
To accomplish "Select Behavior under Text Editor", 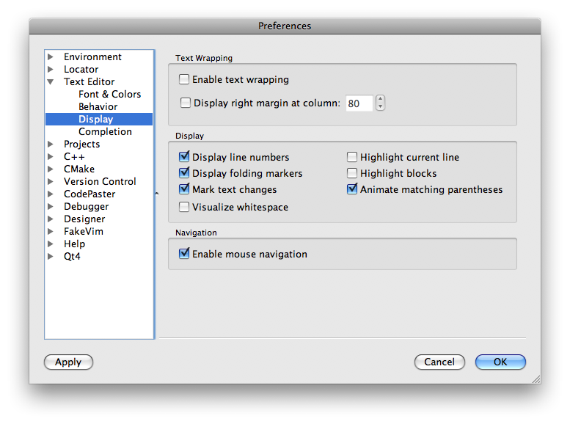I will [x=98, y=107].
